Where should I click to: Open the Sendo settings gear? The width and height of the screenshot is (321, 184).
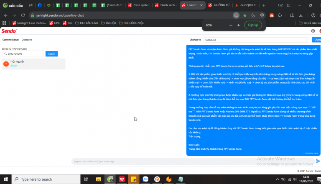click(x=313, y=31)
